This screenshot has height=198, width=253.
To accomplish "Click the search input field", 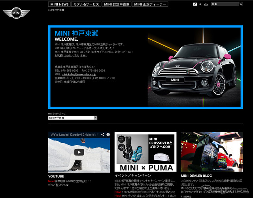I will (225, 4).
